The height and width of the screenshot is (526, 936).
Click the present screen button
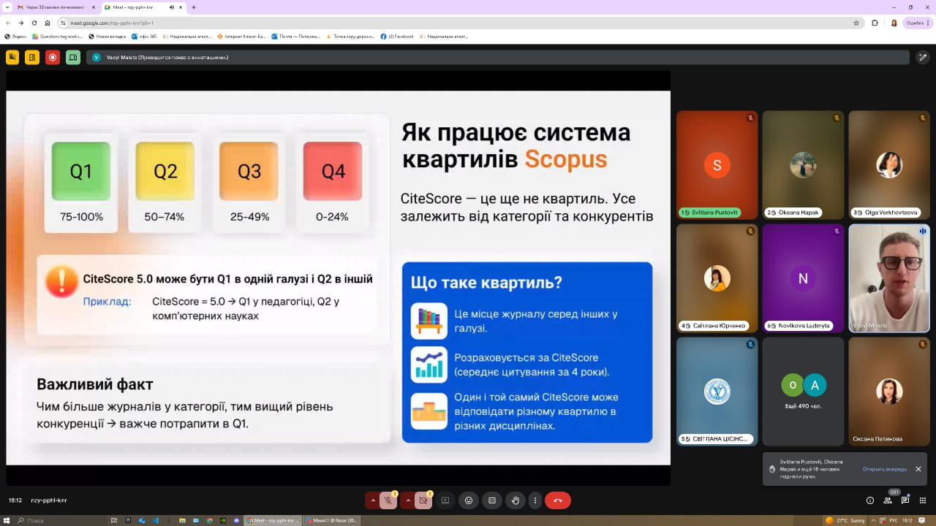coord(445,500)
